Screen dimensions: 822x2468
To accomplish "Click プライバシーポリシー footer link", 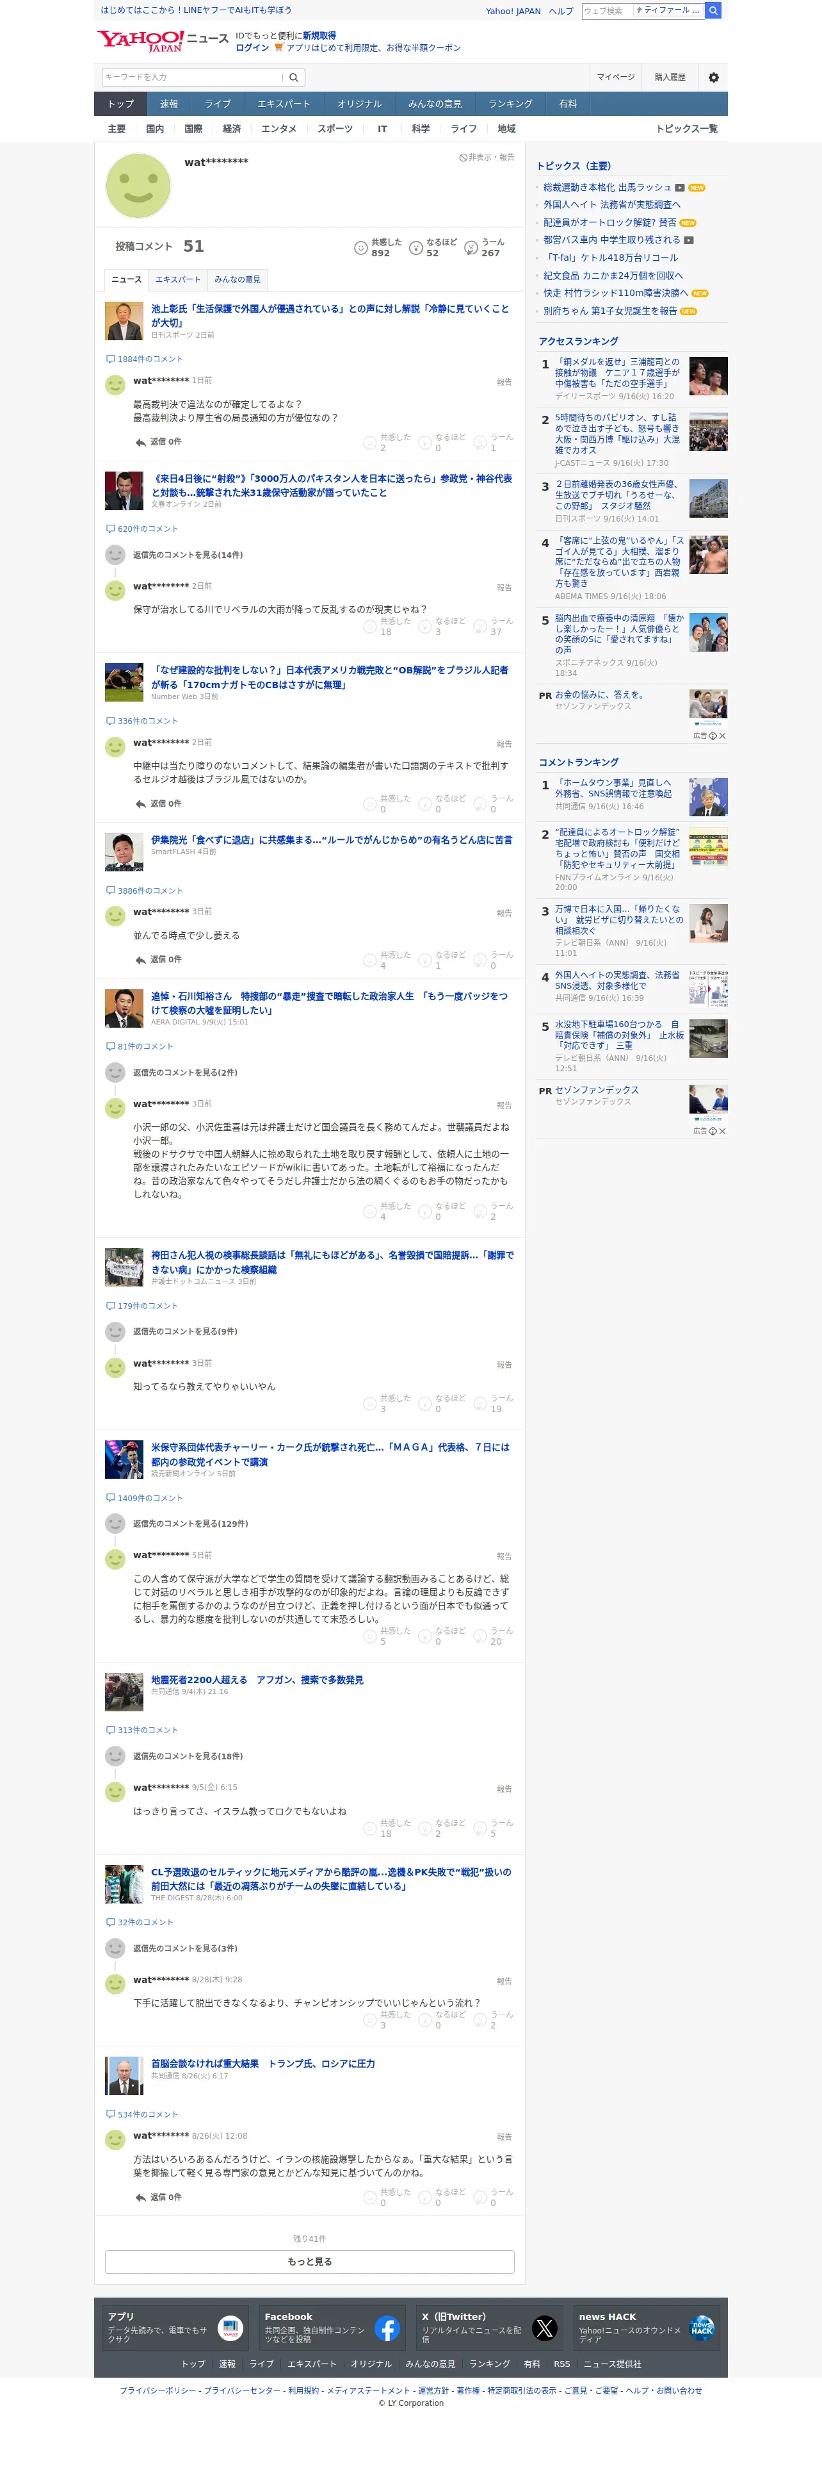I will (158, 2390).
